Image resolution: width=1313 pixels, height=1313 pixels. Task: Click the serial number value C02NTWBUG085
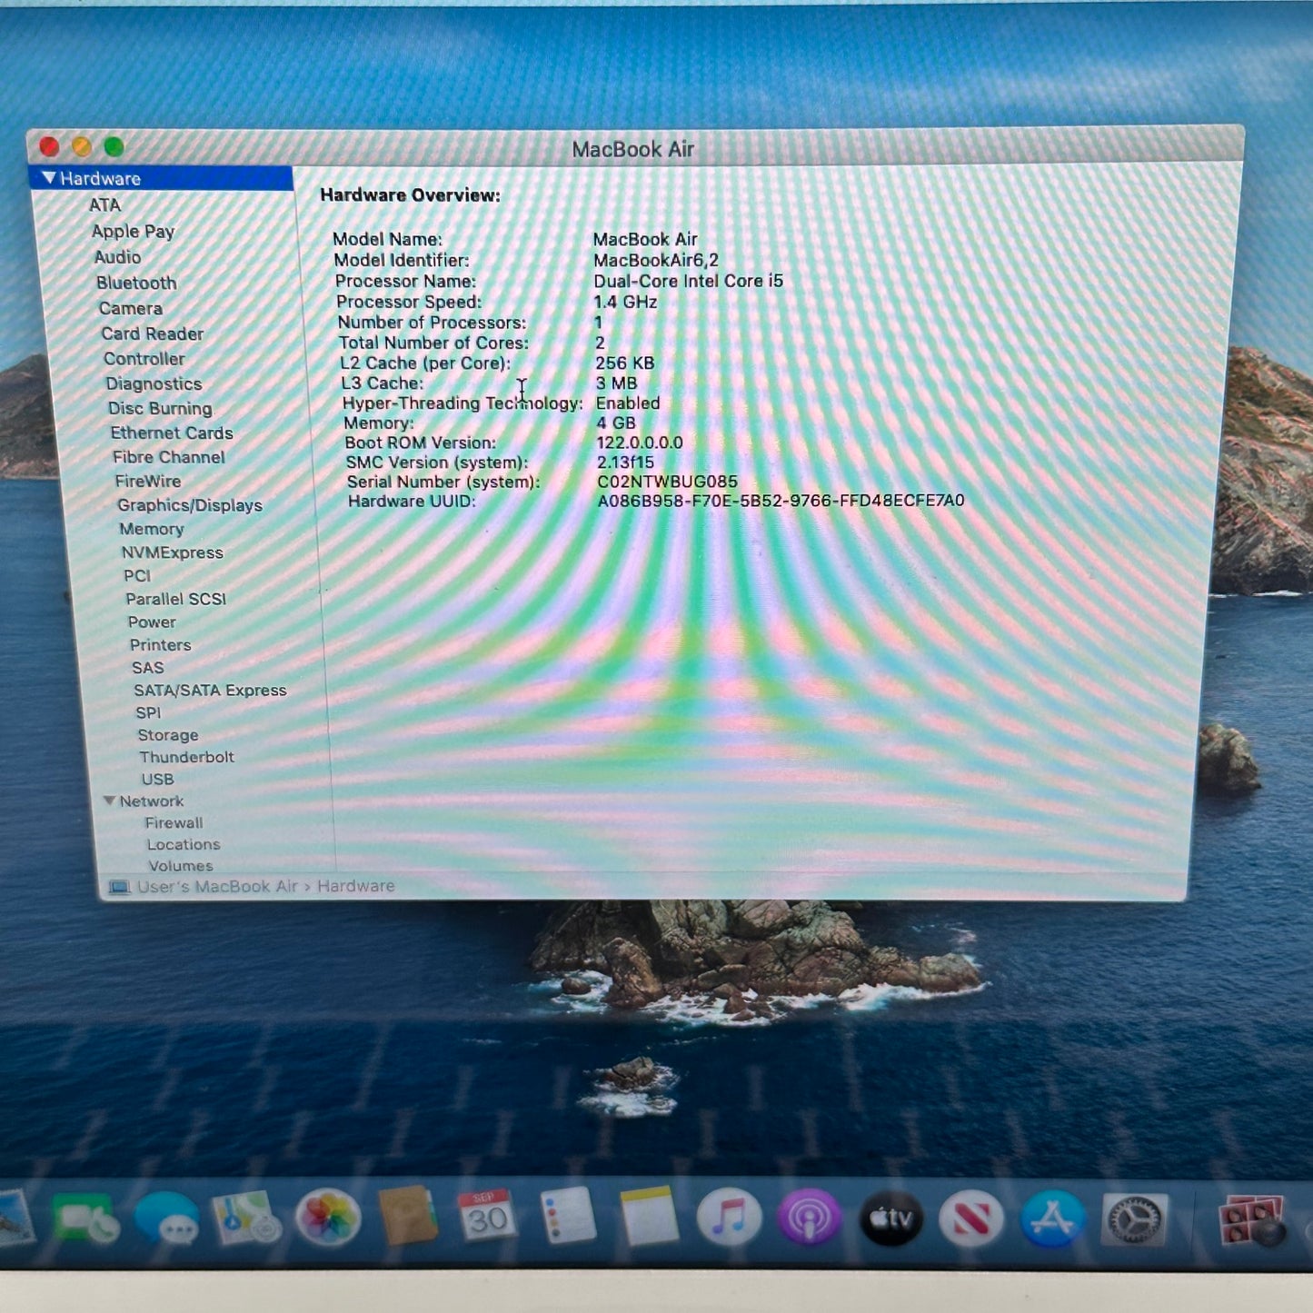click(667, 482)
